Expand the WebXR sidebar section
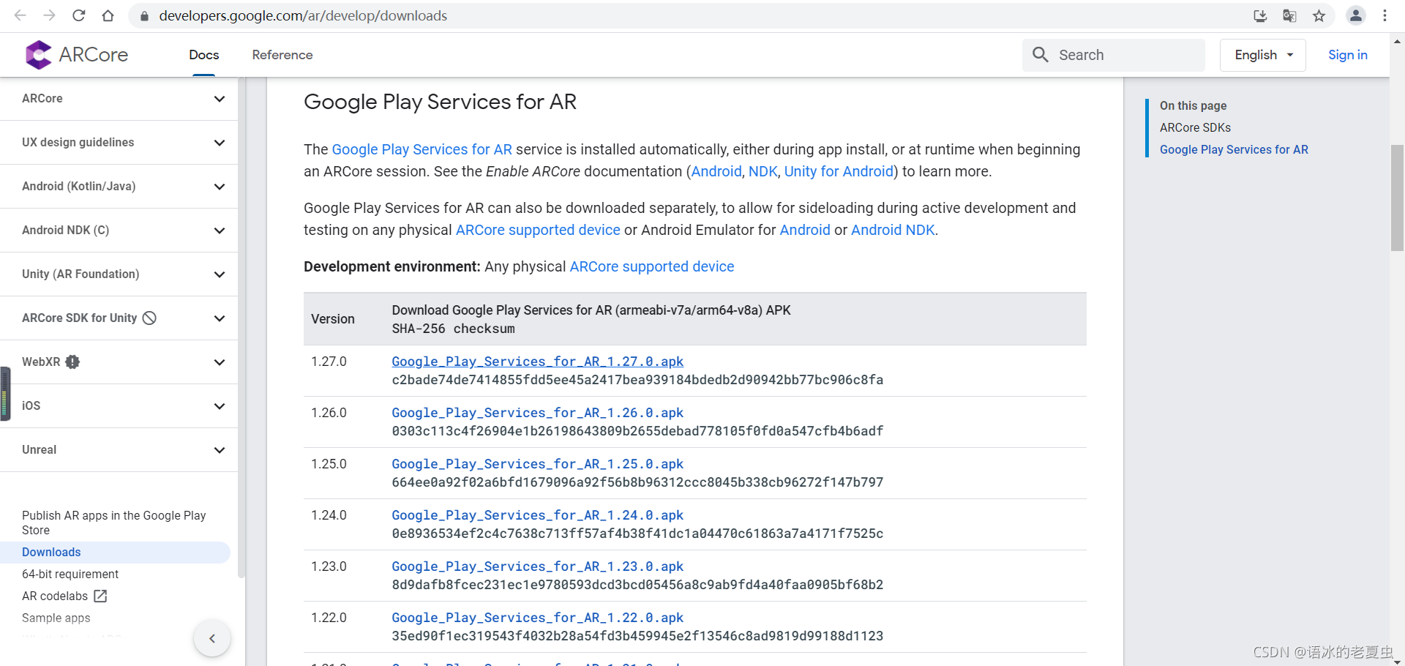1405x666 pixels. click(219, 362)
